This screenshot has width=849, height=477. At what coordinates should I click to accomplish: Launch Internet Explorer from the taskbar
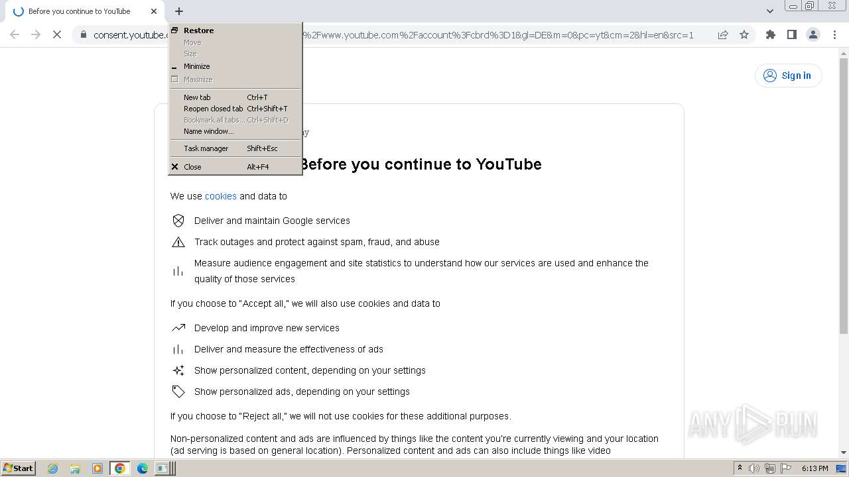pos(53,468)
